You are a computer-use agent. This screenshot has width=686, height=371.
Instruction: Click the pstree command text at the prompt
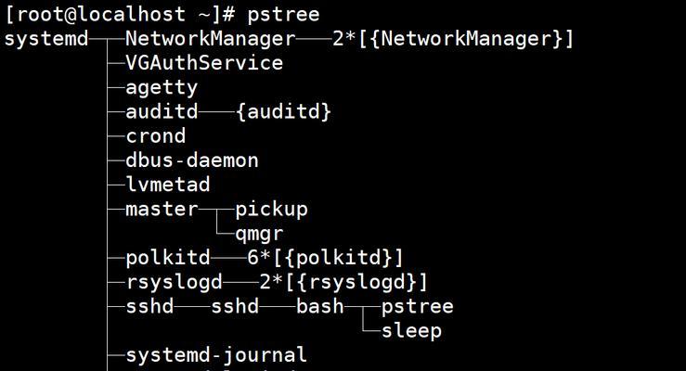click(x=283, y=15)
